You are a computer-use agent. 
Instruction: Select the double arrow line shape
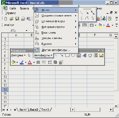93,13
